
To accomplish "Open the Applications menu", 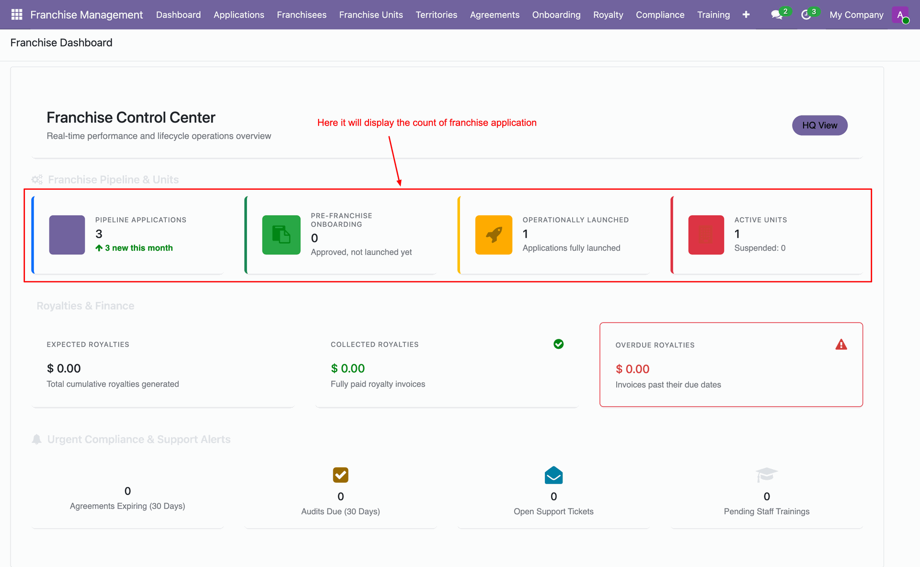I will (x=239, y=15).
